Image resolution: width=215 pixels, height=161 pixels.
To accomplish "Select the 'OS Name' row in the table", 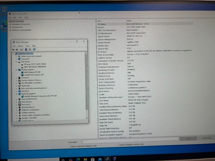I will click(x=145, y=24).
